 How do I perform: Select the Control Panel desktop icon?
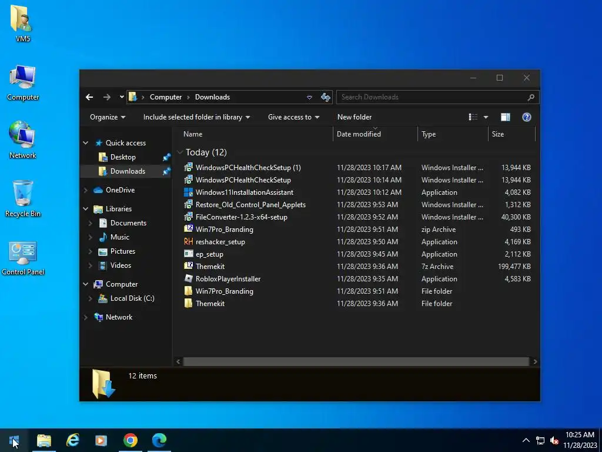(x=23, y=259)
